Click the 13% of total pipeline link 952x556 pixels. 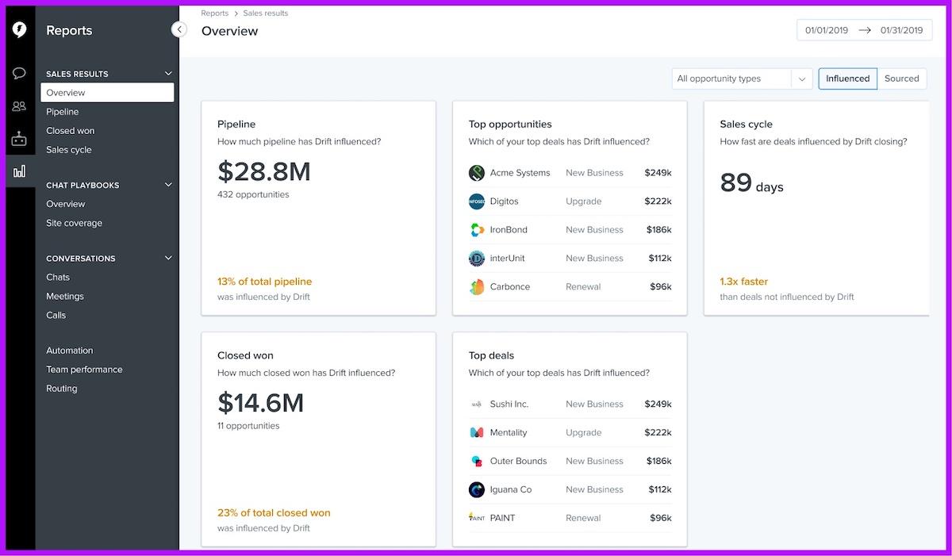click(x=264, y=282)
